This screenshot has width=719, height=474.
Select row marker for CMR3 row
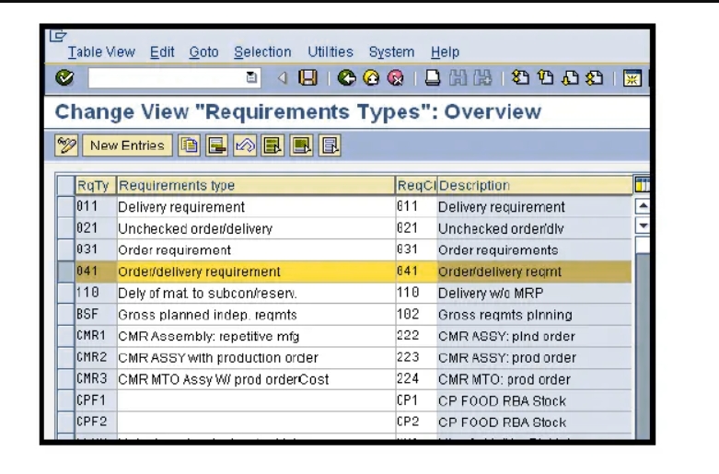pyautogui.click(x=66, y=378)
